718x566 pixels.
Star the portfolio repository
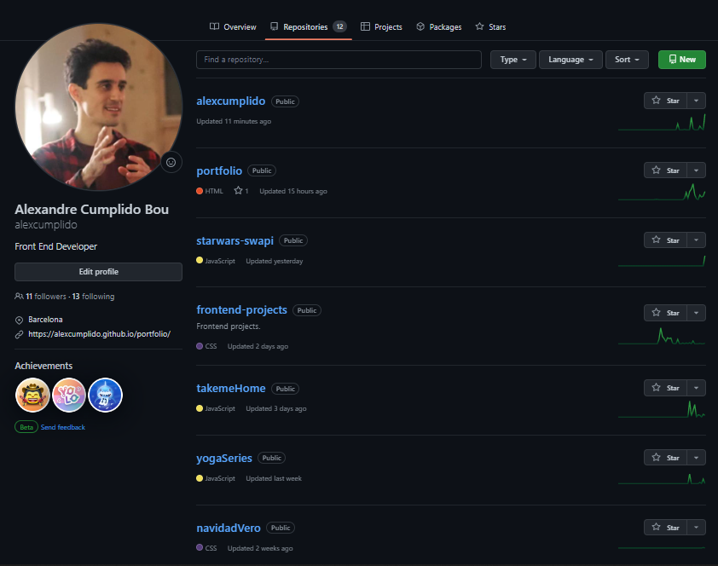tap(665, 170)
